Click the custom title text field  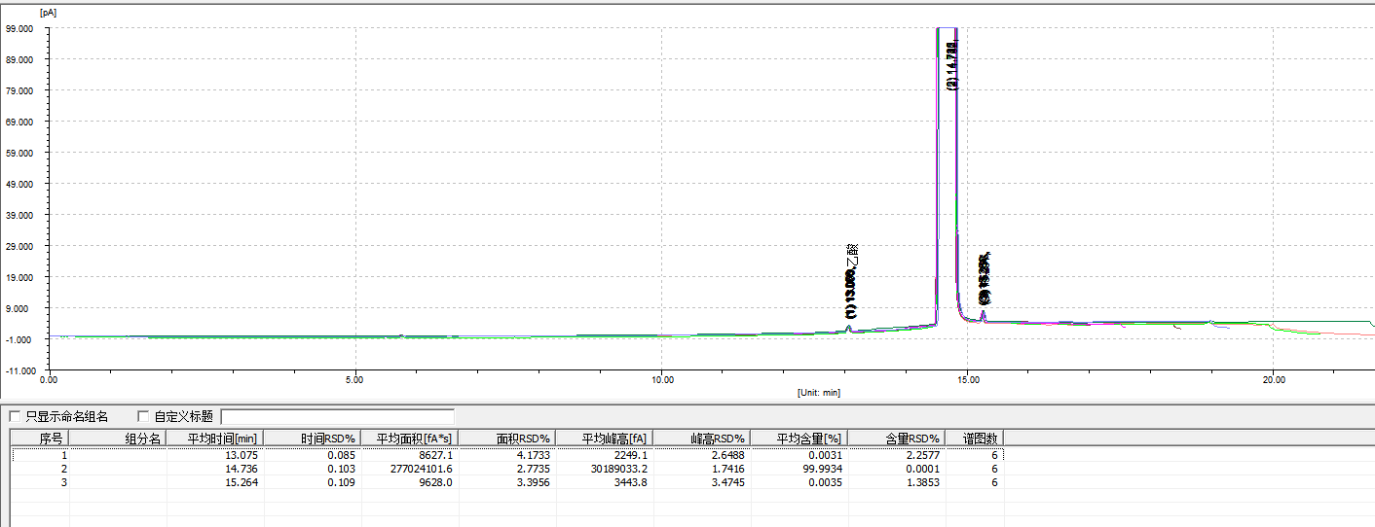(x=337, y=417)
